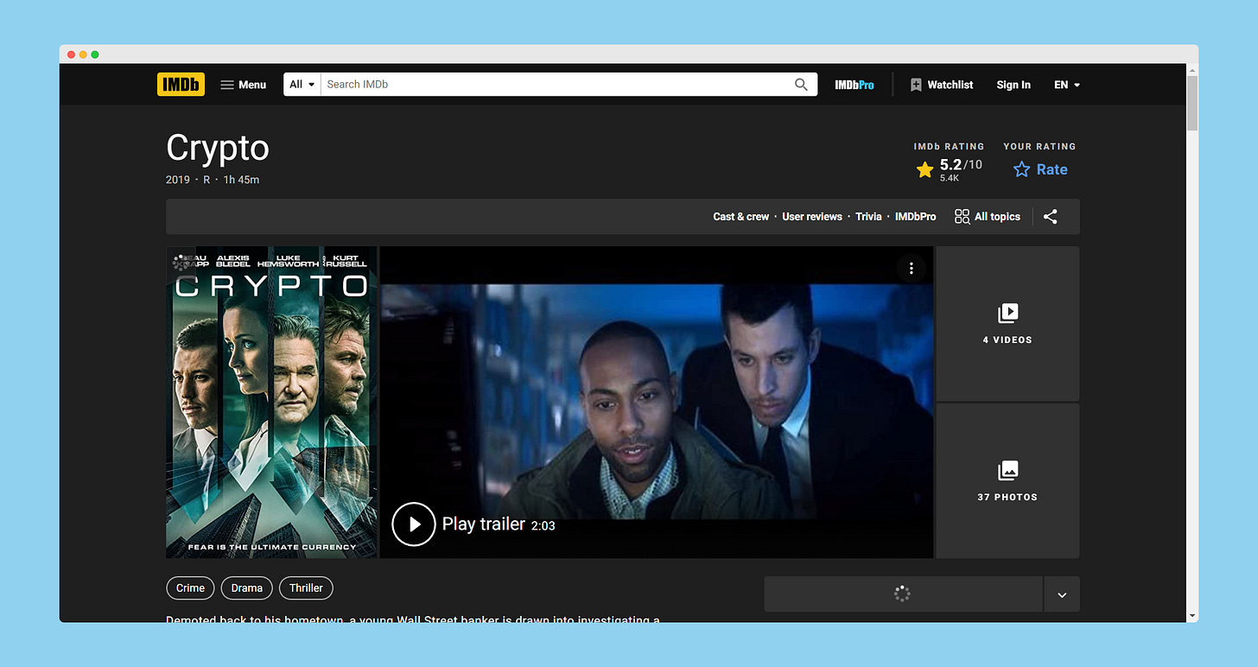Click the play trailer circle icon
The image size is (1258, 667).
pos(414,524)
